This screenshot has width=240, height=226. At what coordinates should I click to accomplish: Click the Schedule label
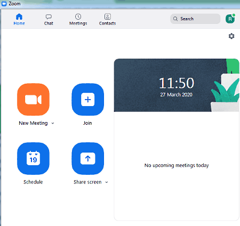click(33, 182)
